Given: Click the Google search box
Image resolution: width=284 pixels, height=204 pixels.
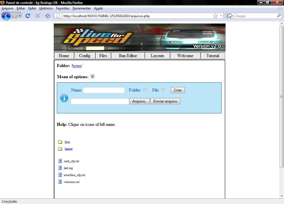Looking at the screenshot, I should (255, 16).
